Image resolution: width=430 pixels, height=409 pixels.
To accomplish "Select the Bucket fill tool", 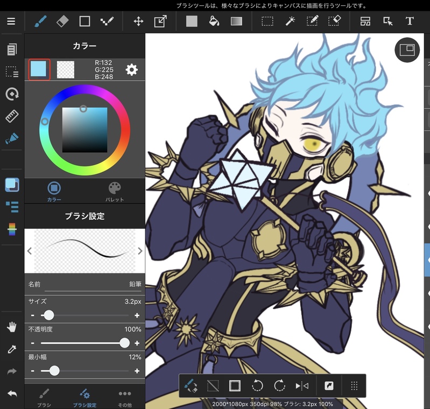I will 214,21.
